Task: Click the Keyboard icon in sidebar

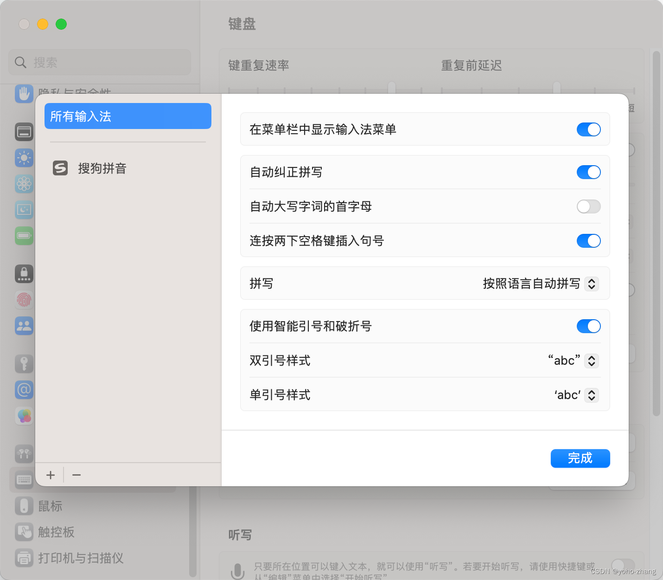Action: pyautogui.click(x=24, y=480)
